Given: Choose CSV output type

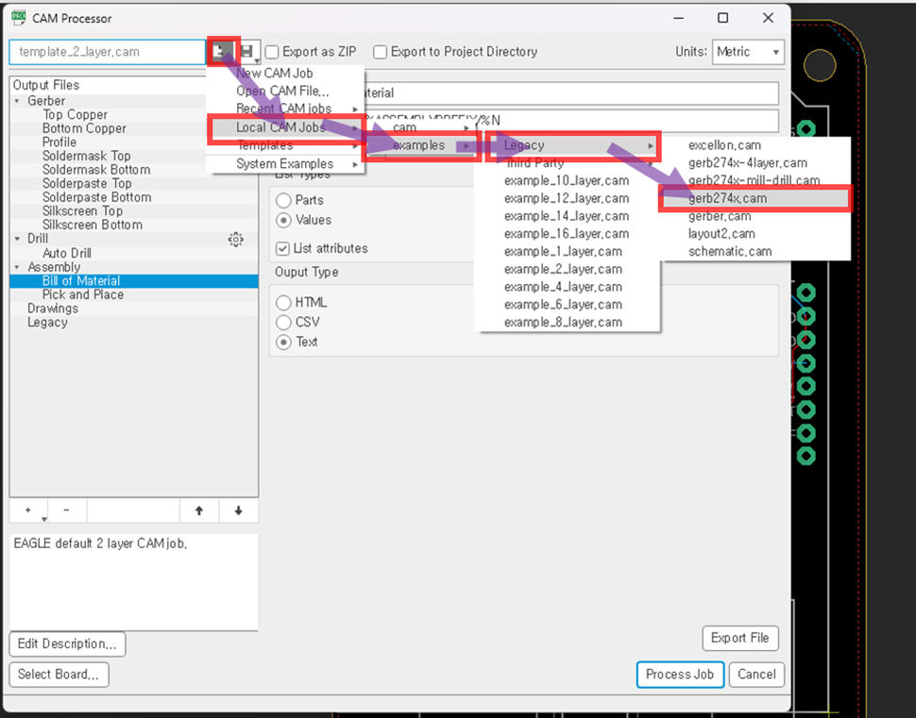Looking at the screenshot, I should (x=283, y=323).
